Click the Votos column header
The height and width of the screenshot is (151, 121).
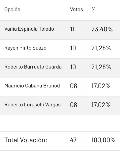coord(76,11)
